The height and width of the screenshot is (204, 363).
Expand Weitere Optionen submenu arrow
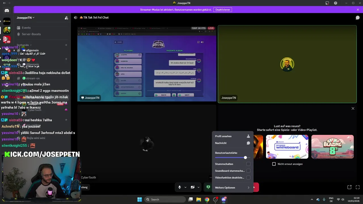point(249,188)
